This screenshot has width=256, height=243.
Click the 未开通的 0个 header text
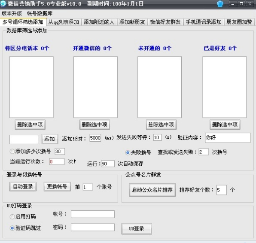tap(155, 48)
